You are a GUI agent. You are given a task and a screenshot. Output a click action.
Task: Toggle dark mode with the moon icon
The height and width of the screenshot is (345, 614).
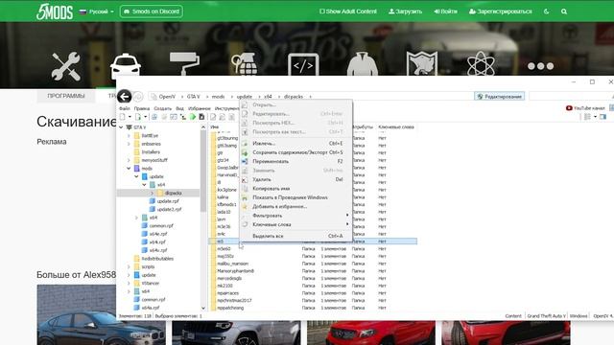click(546, 11)
